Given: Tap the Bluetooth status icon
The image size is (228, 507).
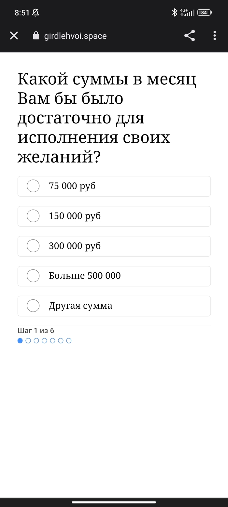Looking at the screenshot, I should tap(175, 13).
